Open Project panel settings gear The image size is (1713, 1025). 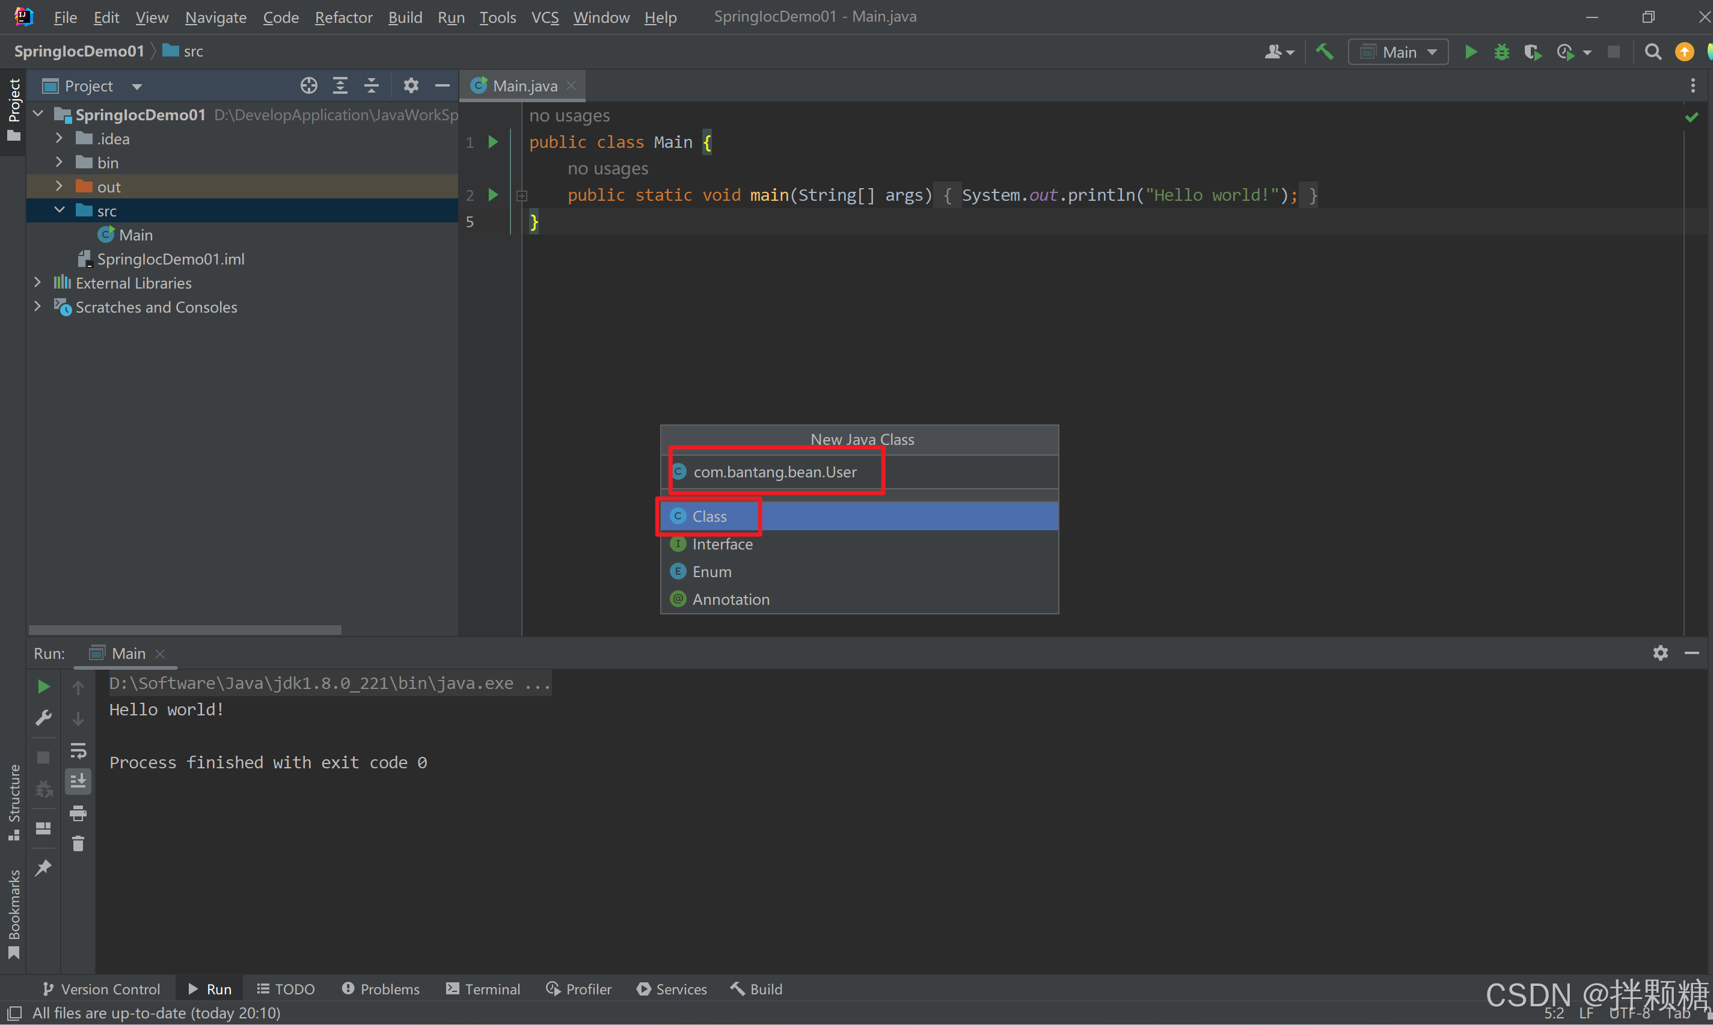[x=411, y=85]
